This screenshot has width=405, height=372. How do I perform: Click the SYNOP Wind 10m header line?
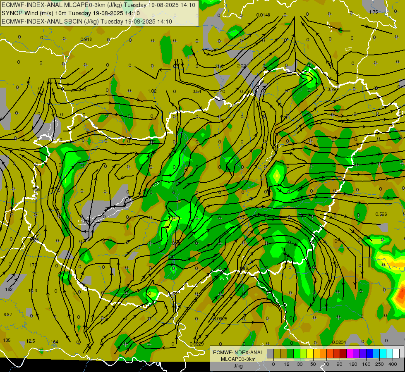(x=71, y=13)
